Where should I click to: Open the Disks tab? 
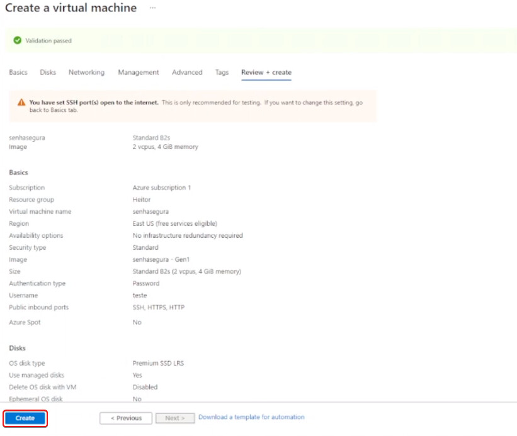(x=48, y=72)
